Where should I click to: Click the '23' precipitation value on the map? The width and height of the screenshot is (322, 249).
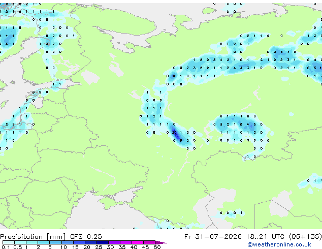[x=174, y=133]
